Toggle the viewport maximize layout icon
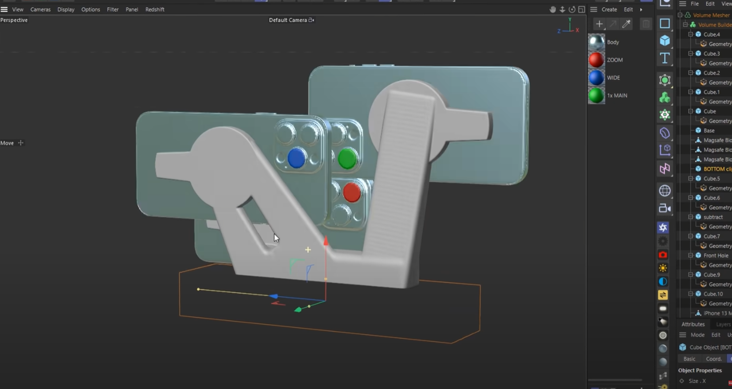This screenshot has height=389, width=732. click(x=582, y=9)
